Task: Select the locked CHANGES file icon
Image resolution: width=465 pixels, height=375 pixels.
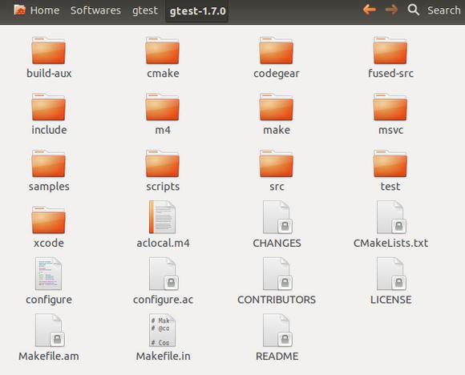Action: click(x=277, y=217)
